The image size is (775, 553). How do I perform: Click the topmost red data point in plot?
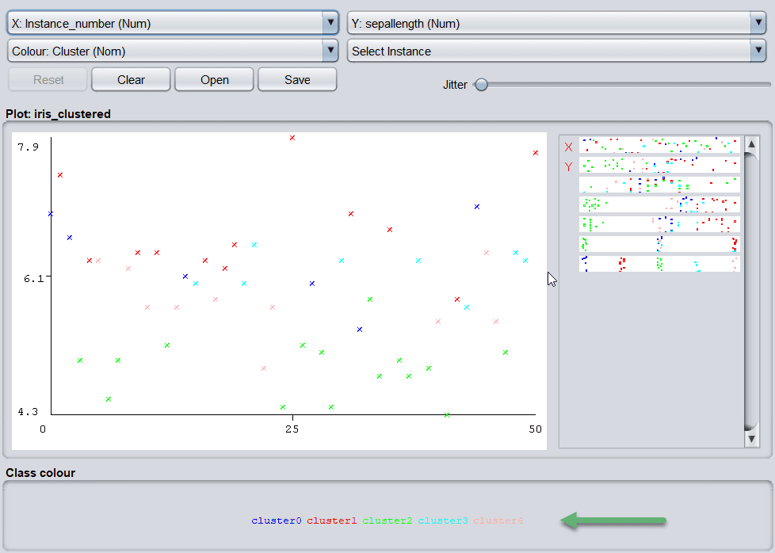coord(292,138)
